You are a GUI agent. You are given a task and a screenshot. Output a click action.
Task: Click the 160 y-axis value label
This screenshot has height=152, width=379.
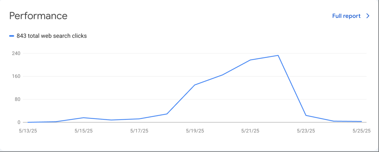click(x=16, y=76)
